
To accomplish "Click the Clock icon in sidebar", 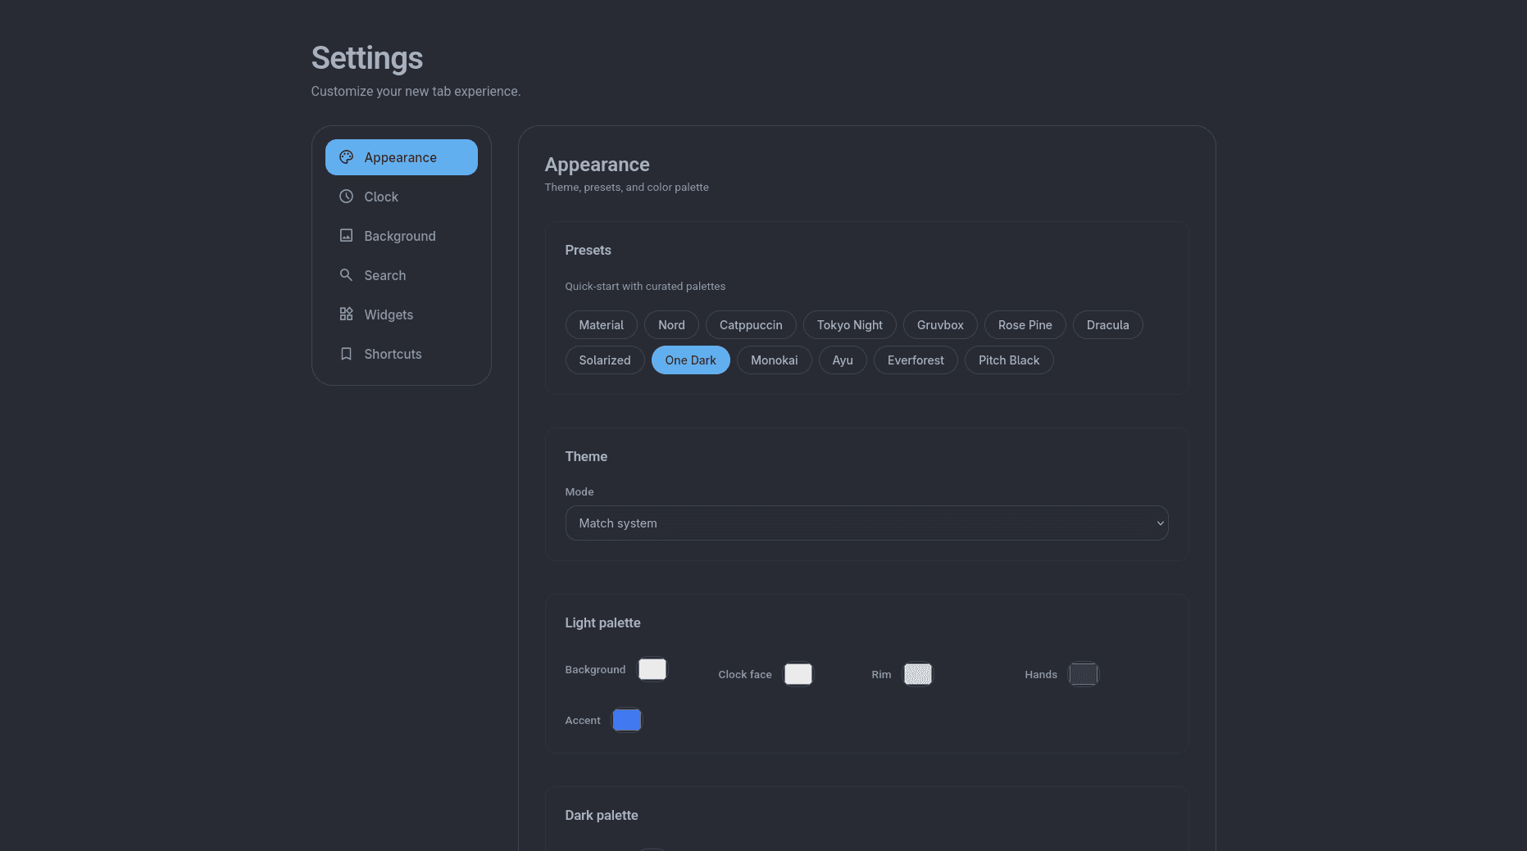I will [346, 197].
